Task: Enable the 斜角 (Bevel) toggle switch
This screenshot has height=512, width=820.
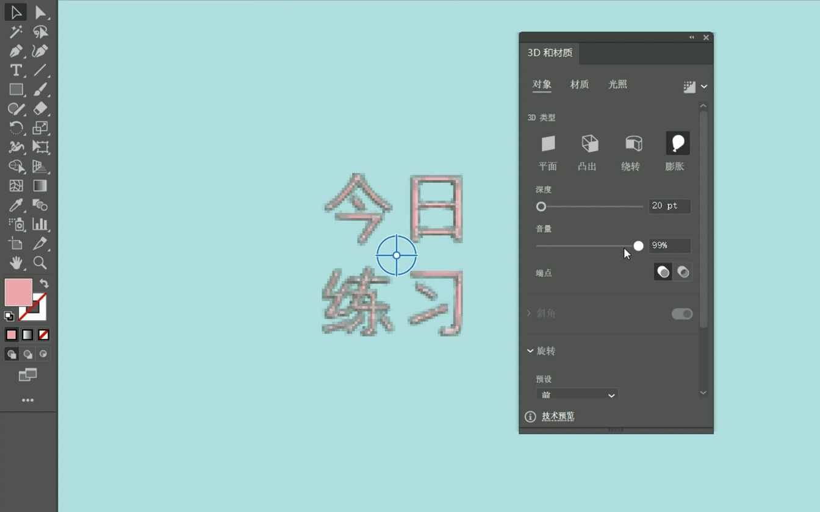Action: pos(682,313)
